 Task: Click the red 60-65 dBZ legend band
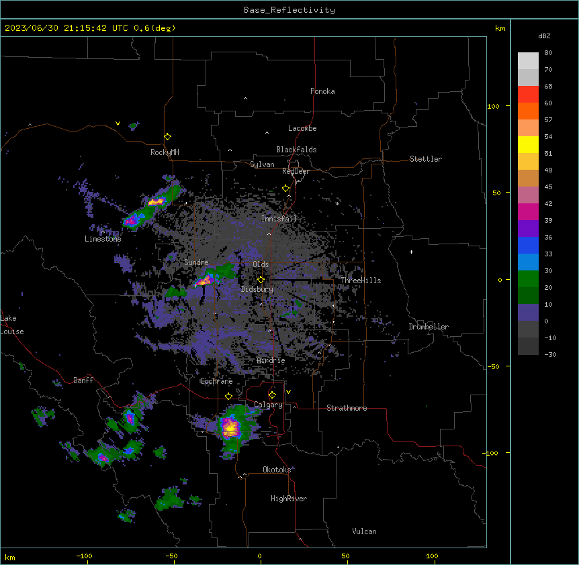pyautogui.click(x=528, y=94)
